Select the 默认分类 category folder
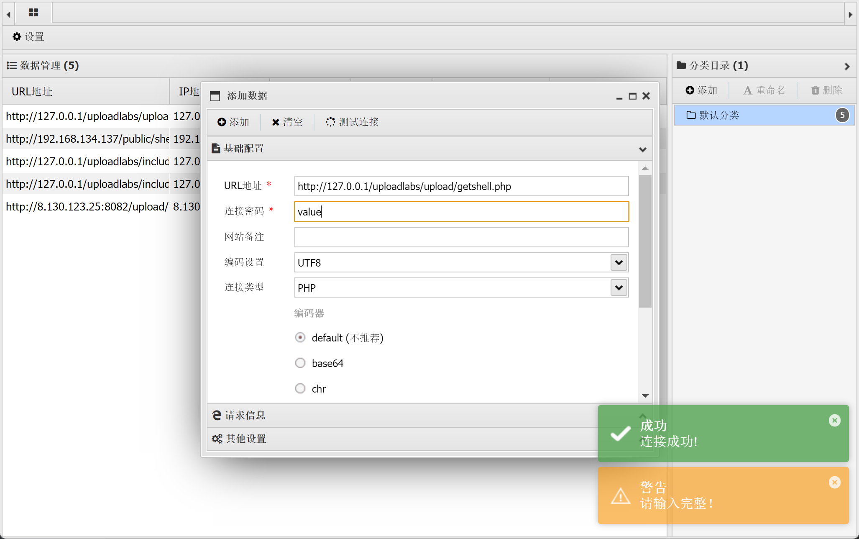 pos(719,115)
